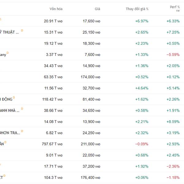Open the I ĐỘNG stock name
184x184 pixels.
tap(6, 99)
